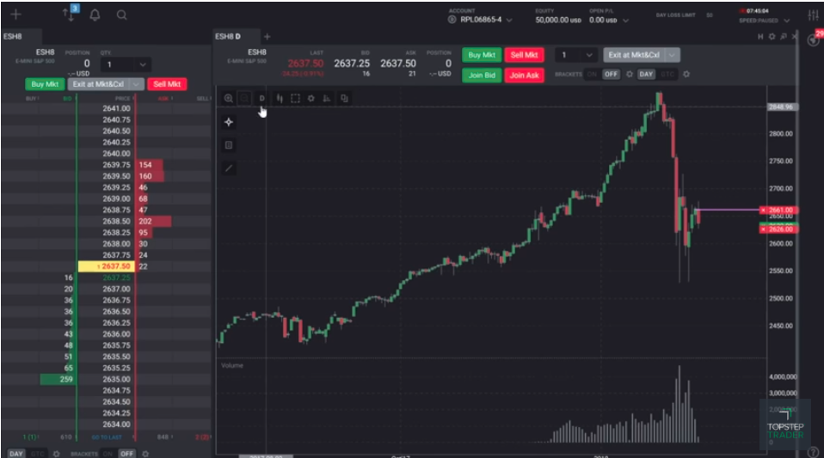The height and width of the screenshot is (458, 824).
Task: Select DAY duration in DOM footer
Action: pos(15,453)
